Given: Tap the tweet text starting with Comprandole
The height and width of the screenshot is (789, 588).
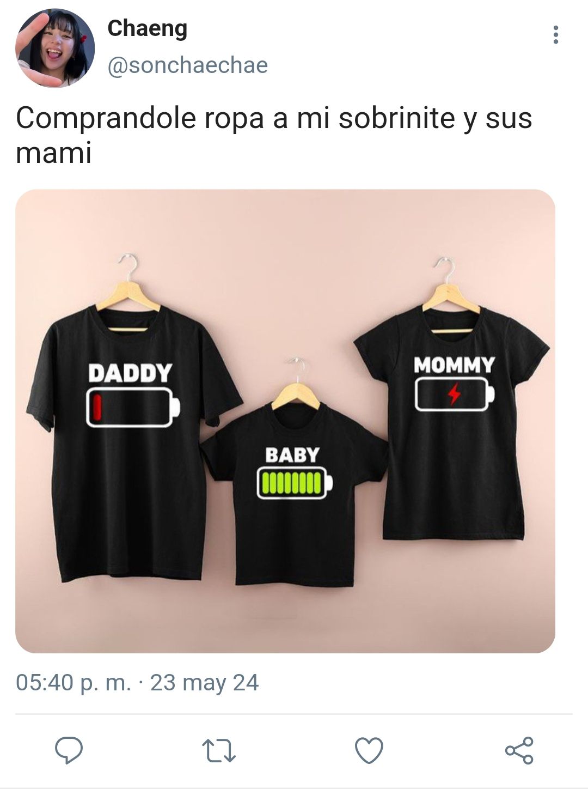Looking at the screenshot, I should (274, 135).
